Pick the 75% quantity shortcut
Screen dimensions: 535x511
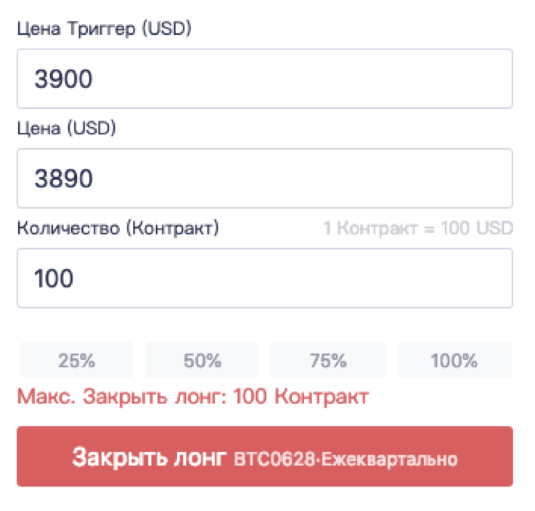coord(328,360)
